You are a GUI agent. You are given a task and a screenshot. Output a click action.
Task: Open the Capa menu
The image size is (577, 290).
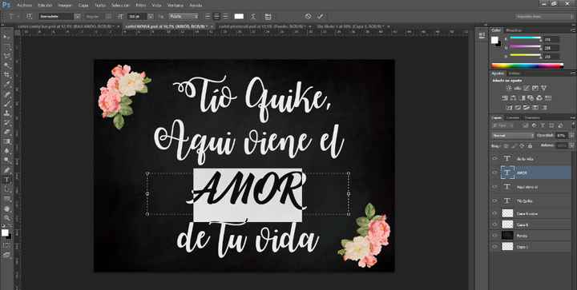[83, 5]
